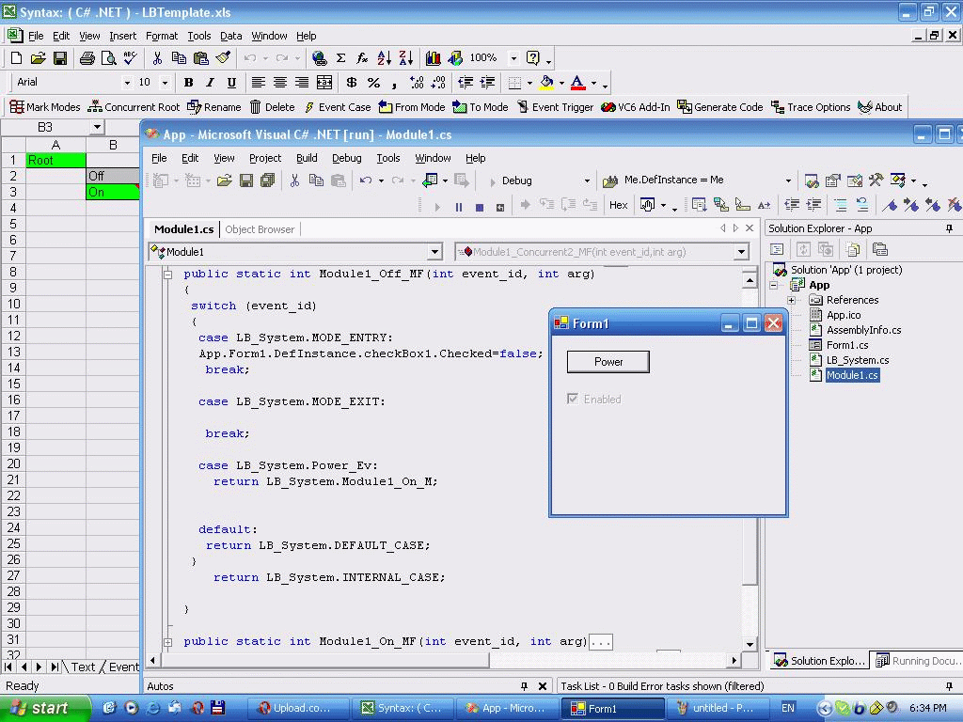
Task: Open the Module1 class dropdown
Action: [x=434, y=252]
